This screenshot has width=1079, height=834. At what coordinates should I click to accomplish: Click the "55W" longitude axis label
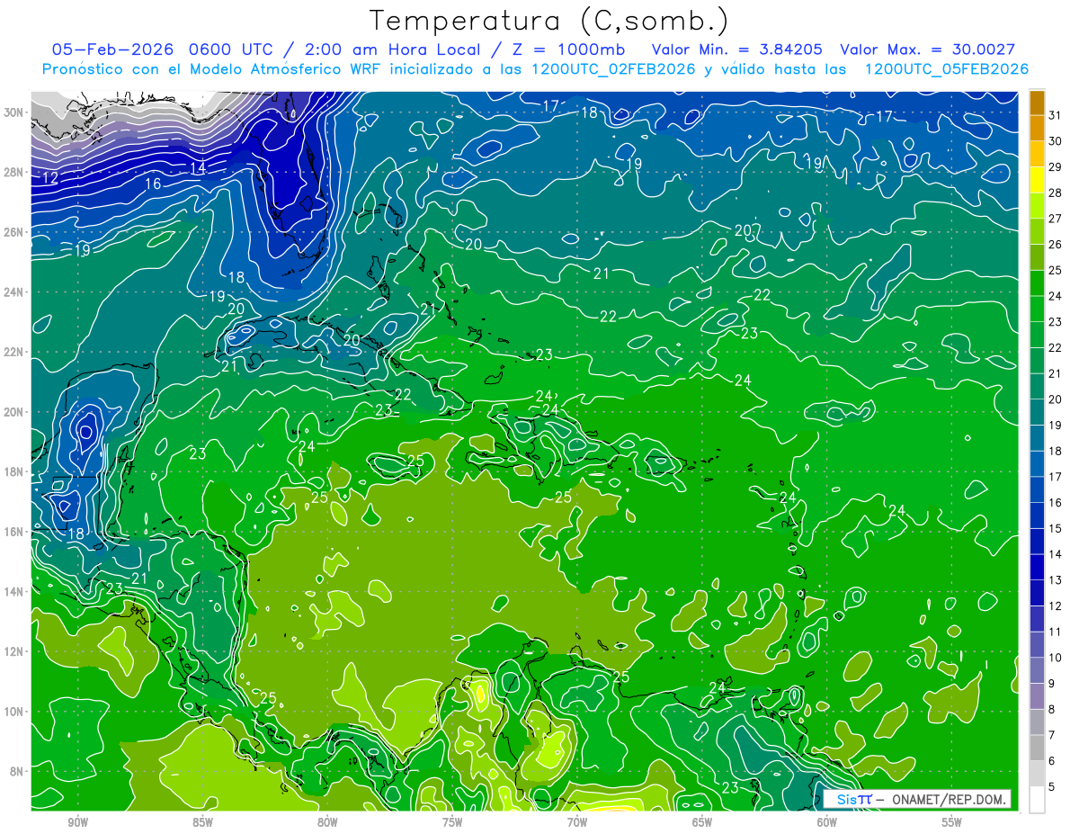(952, 822)
